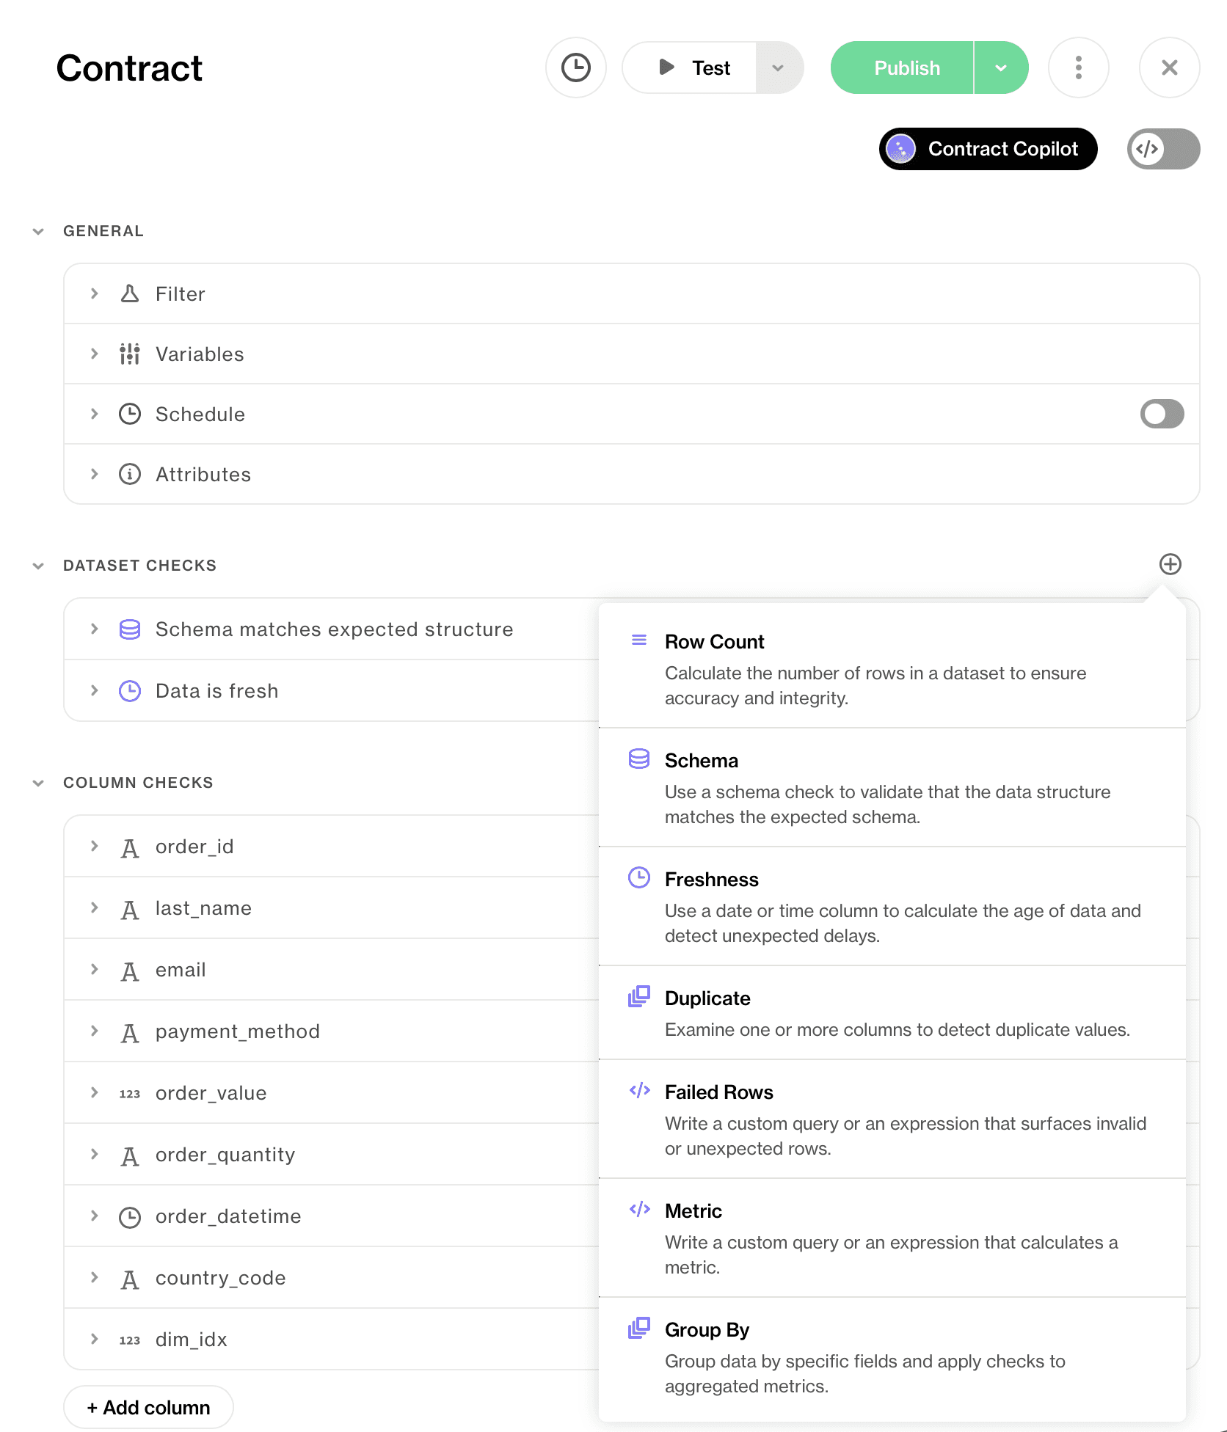Click the order_datetime clock type icon
Screen dimensions: 1227x1432
pyautogui.click(x=130, y=1218)
